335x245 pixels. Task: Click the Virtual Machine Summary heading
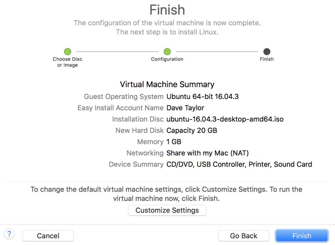coord(167,84)
